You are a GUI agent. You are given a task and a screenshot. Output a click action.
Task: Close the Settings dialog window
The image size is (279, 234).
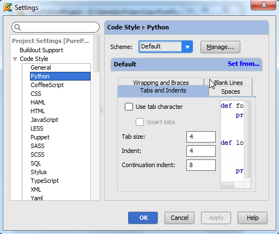264,5
